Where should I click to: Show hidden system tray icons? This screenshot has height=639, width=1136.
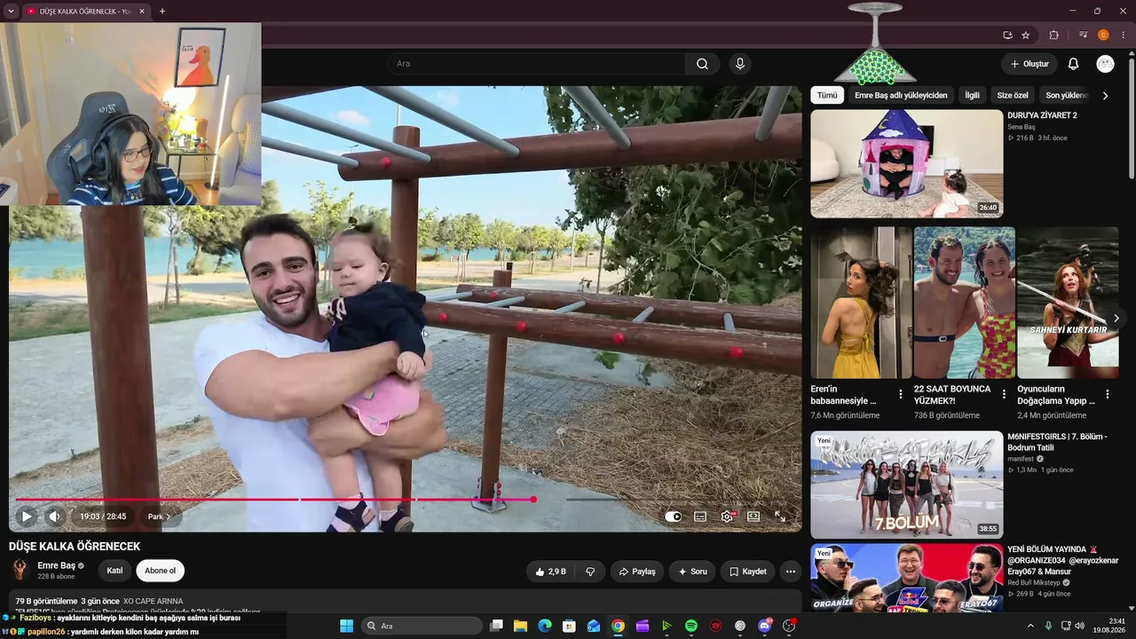coord(1030,626)
